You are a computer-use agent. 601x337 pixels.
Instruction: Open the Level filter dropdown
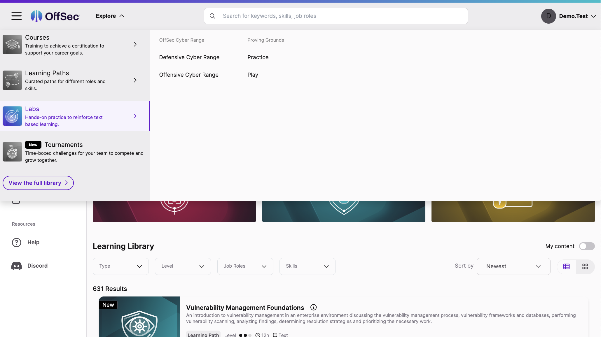[183, 266]
